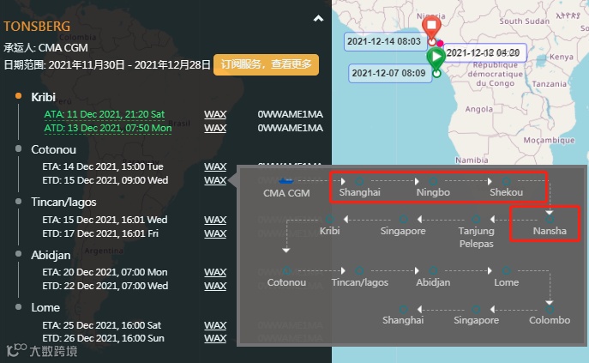Click the Ningbo node circle in the route popup
The width and height of the screenshot is (589, 363).
pos(433,181)
